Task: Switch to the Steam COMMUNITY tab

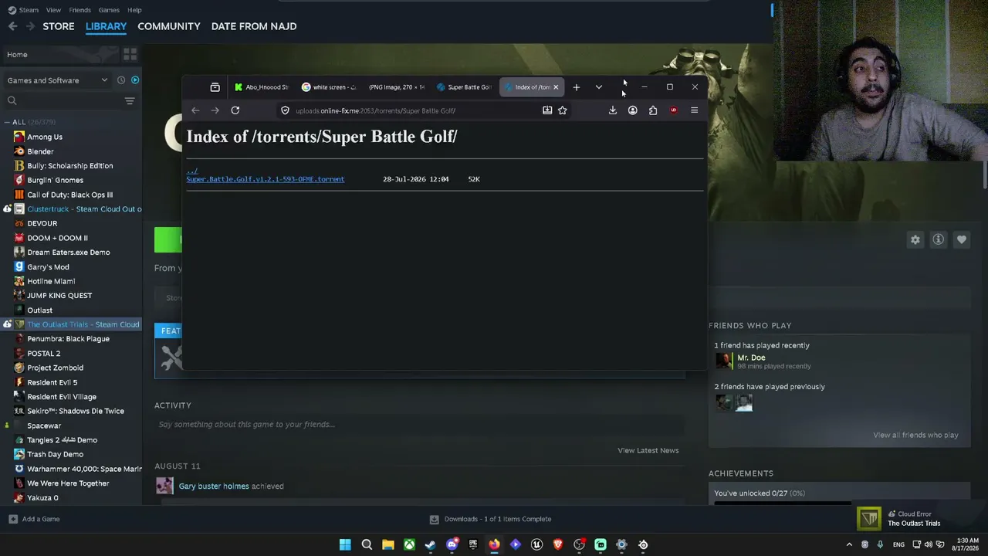Action: (169, 26)
